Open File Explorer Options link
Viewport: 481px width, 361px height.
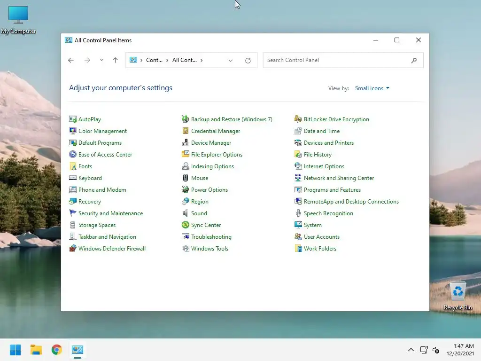(217, 154)
